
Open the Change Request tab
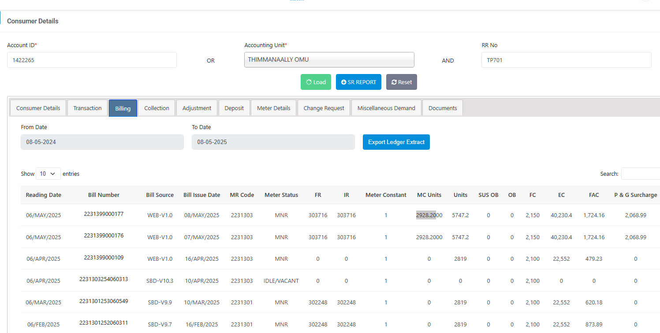tap(324, 108)
